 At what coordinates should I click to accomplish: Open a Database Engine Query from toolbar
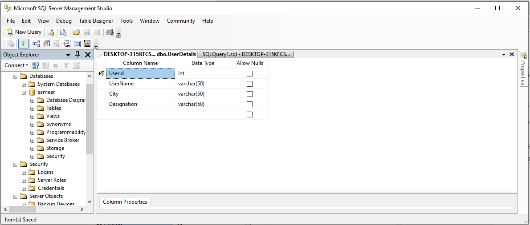pyautogui.click(x=51, y=32)
